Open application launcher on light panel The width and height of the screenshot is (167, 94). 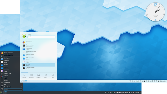(22, 81)
